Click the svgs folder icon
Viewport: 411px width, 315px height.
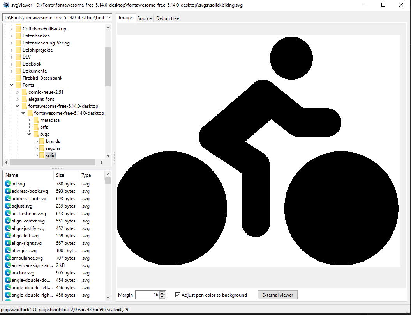coord(36,134)
